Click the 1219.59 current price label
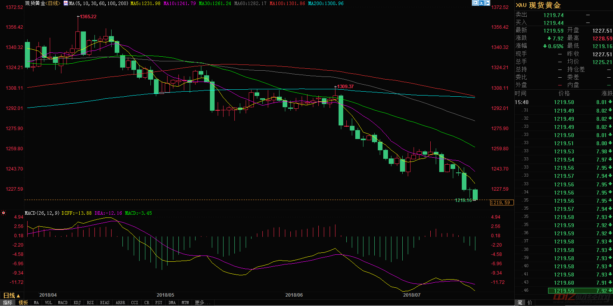Screen dimensions: 613x306 [501, 202]
